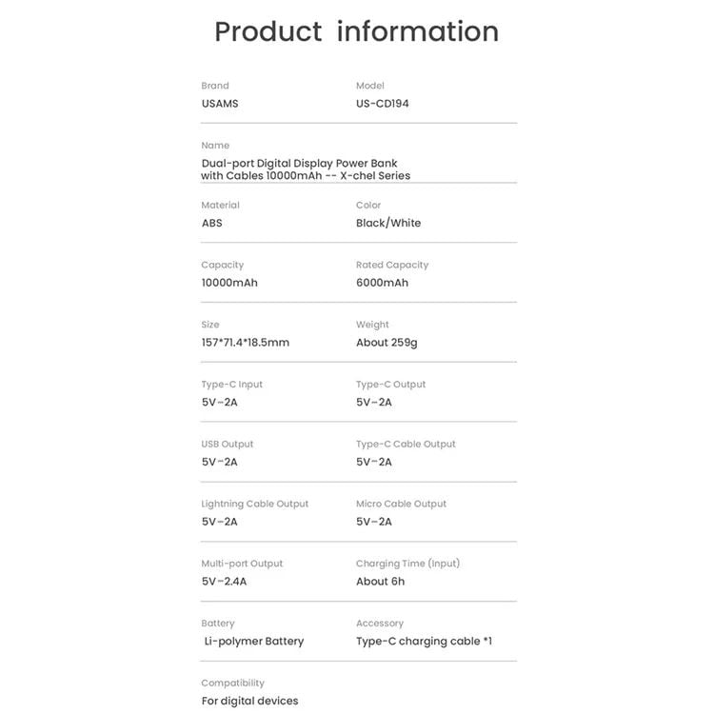Click the 10000mAh capacity value

point(229,283)
